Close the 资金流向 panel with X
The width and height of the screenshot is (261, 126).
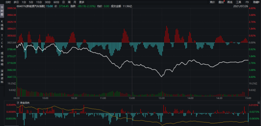click(x=259, y=103)
